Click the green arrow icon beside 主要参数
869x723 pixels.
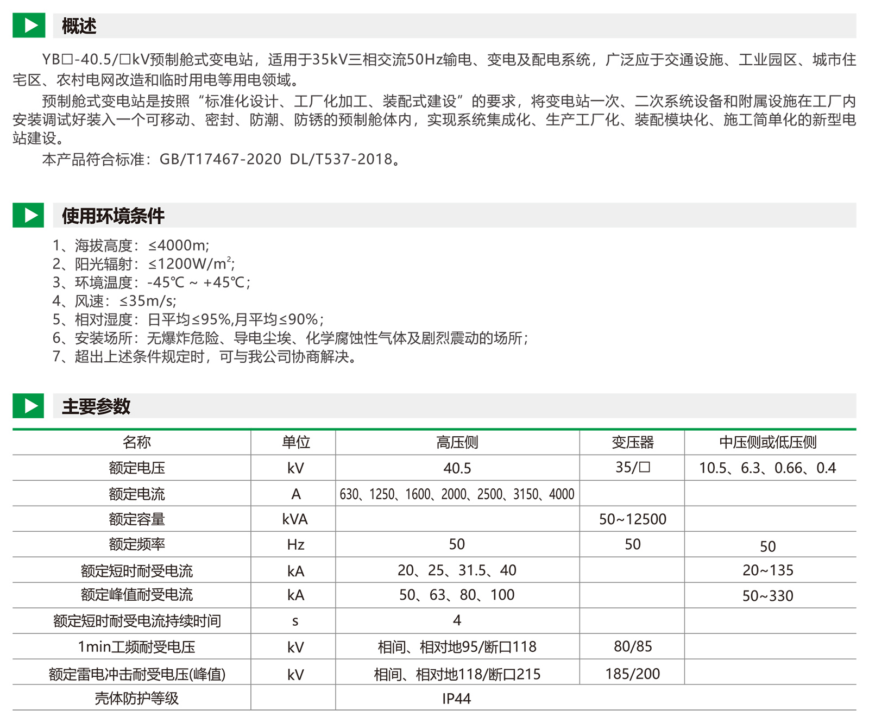28,406
